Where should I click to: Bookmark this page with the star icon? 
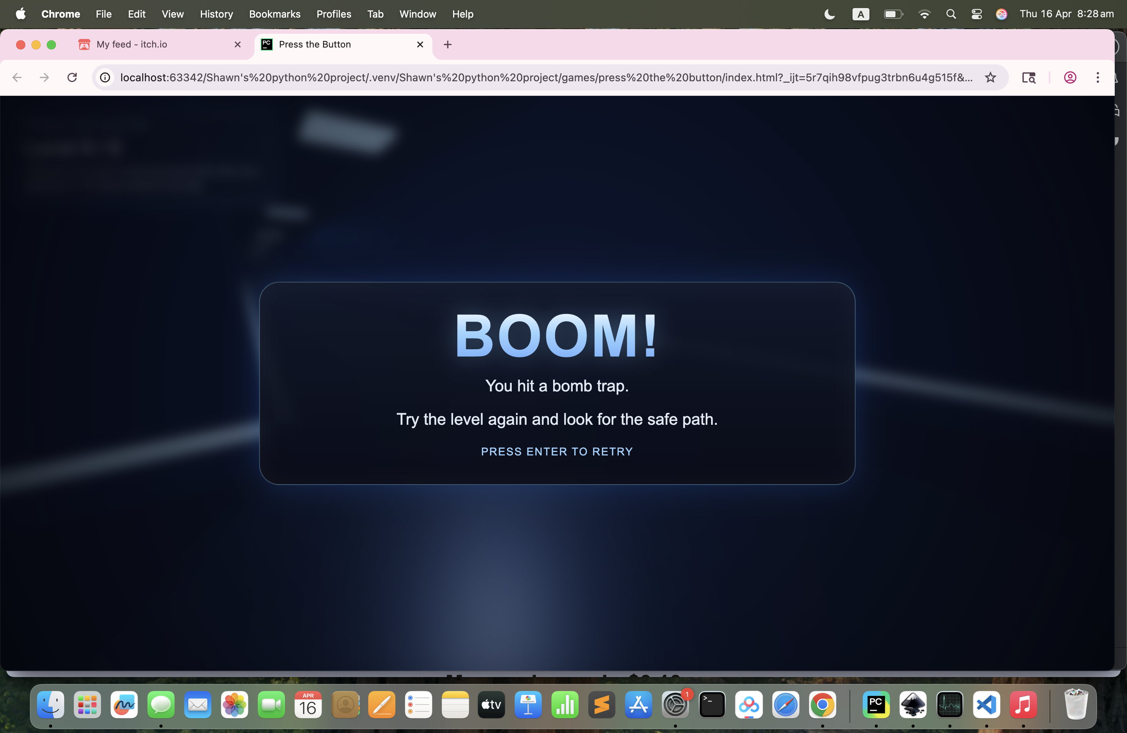[x=990, y=77]
